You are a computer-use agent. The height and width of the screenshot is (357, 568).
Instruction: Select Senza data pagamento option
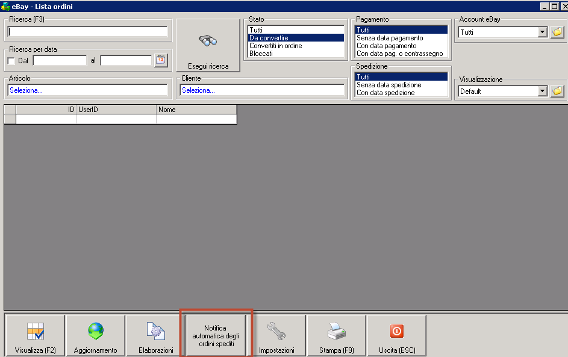click(x=401, y=38)
